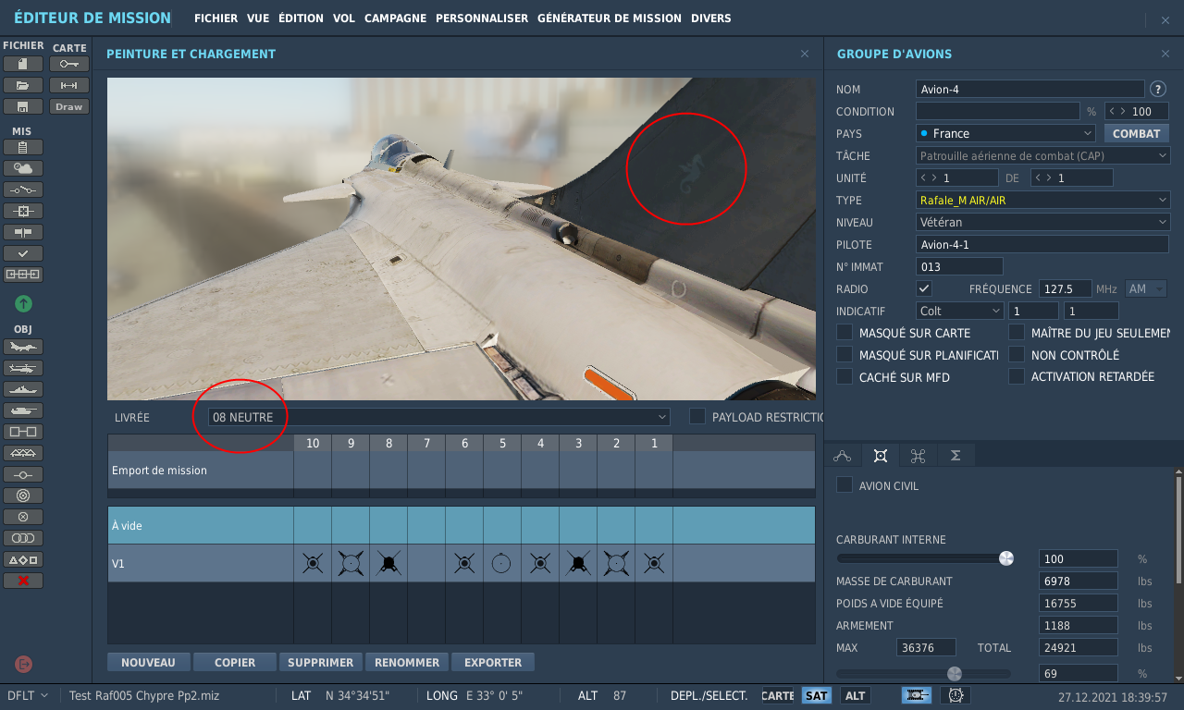Click the NOUVEAU button
This screenshot has width=1184, height=710.
(x=148, y=662)
